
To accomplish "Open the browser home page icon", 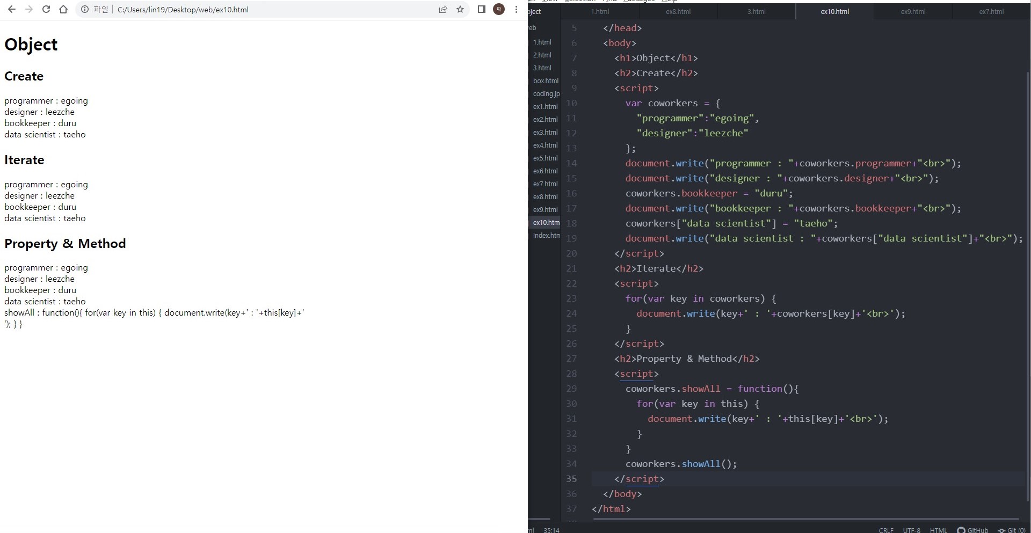I will (63, 9).
